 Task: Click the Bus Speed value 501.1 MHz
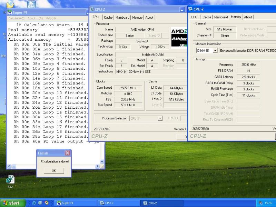[128, 105]
